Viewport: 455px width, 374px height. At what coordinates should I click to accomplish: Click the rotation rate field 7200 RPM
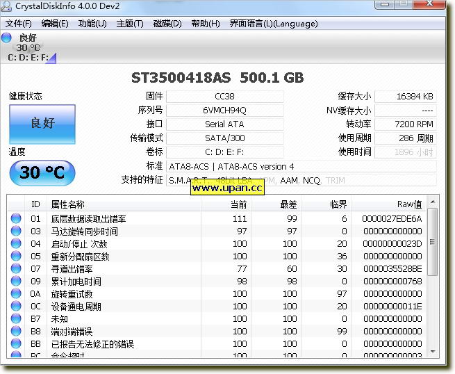pos(406,124)
